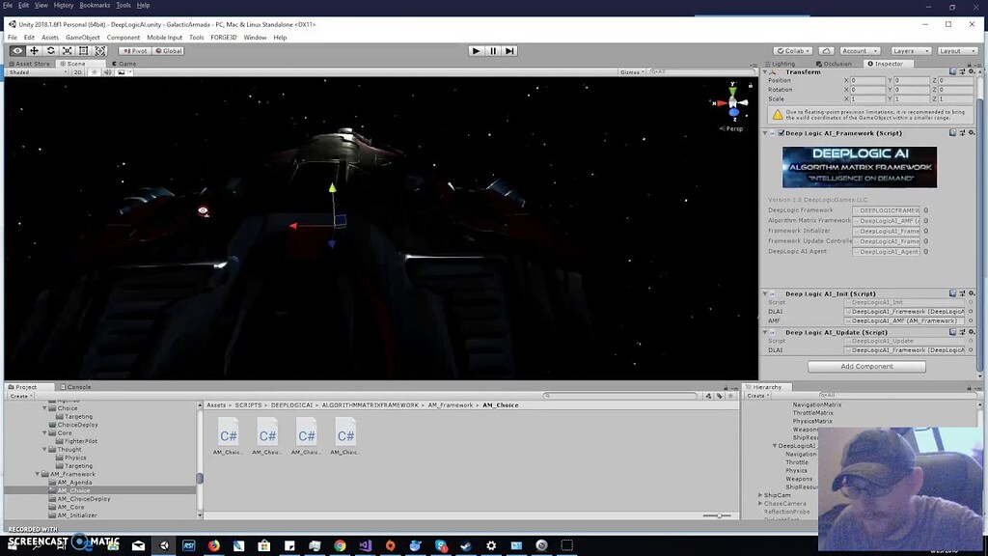
Task: Select the Rotate tool
Action: (51, 50)
